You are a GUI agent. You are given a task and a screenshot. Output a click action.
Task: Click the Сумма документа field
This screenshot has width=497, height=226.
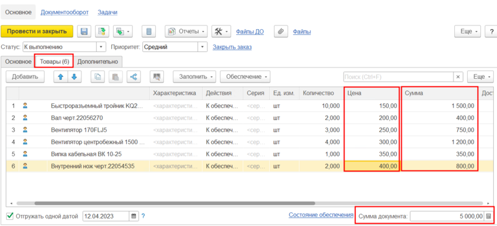pos(447,216)
